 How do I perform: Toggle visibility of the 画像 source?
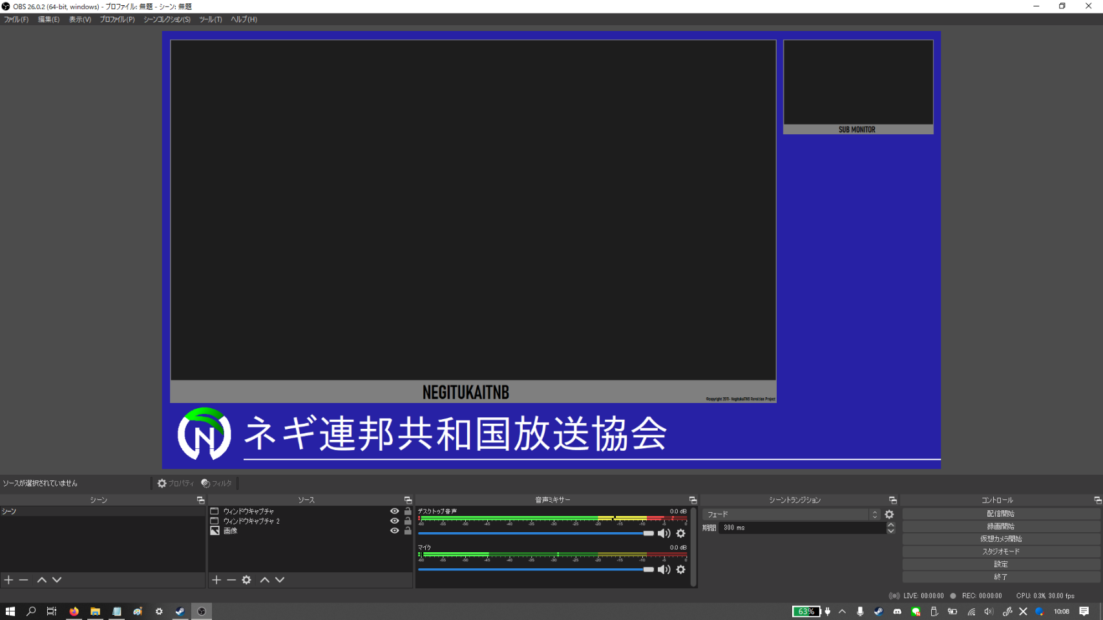[394, 531]
